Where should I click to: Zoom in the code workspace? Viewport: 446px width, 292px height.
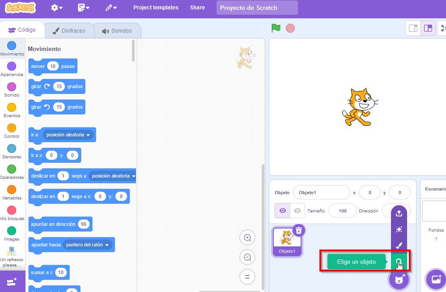(247, 237)
